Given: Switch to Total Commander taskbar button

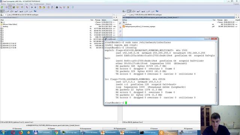Looking at the screenshot, I should click(x=43, y=132).
